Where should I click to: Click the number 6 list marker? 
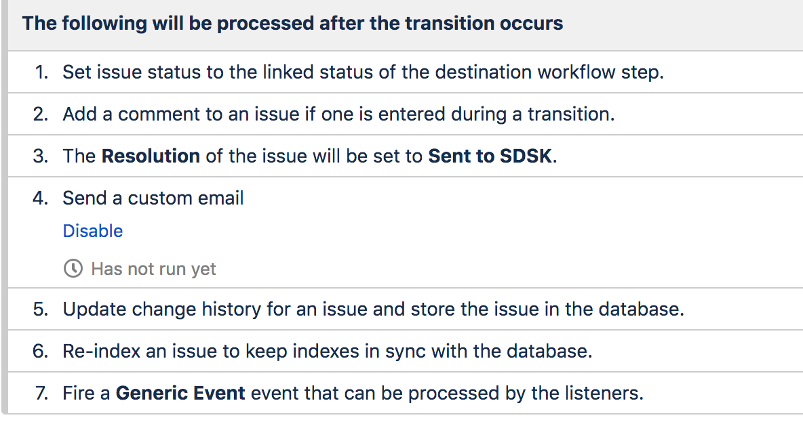[x=41, y=351]
